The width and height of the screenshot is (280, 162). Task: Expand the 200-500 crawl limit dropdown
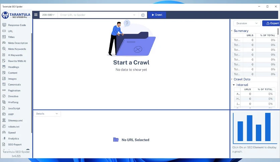pyautogui.click(x=48, y=15)
